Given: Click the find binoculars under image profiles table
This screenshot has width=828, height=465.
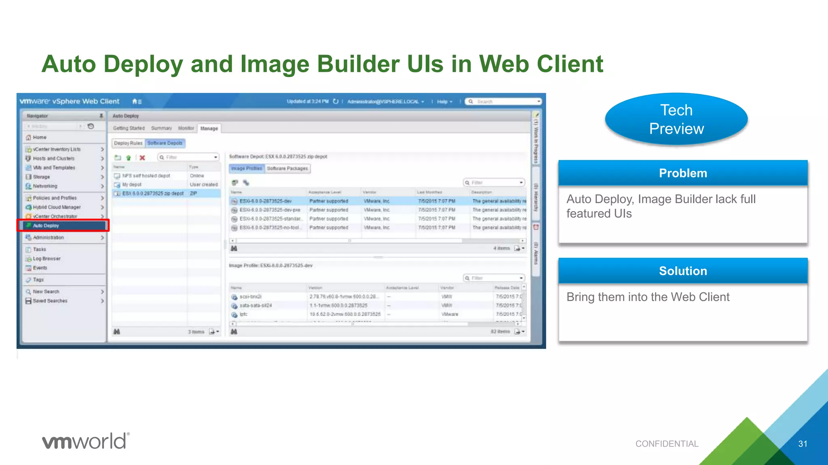Looking at the screenshot, I should tap(234, 248).
